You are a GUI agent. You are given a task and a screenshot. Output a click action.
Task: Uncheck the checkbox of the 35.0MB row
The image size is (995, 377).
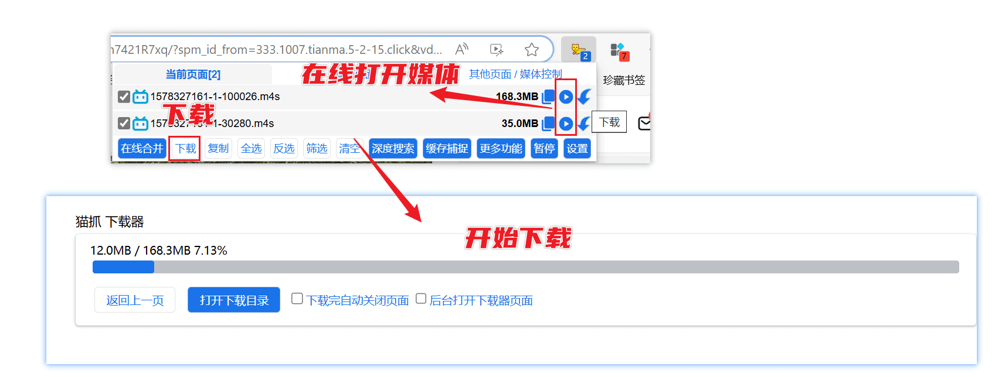124,124
